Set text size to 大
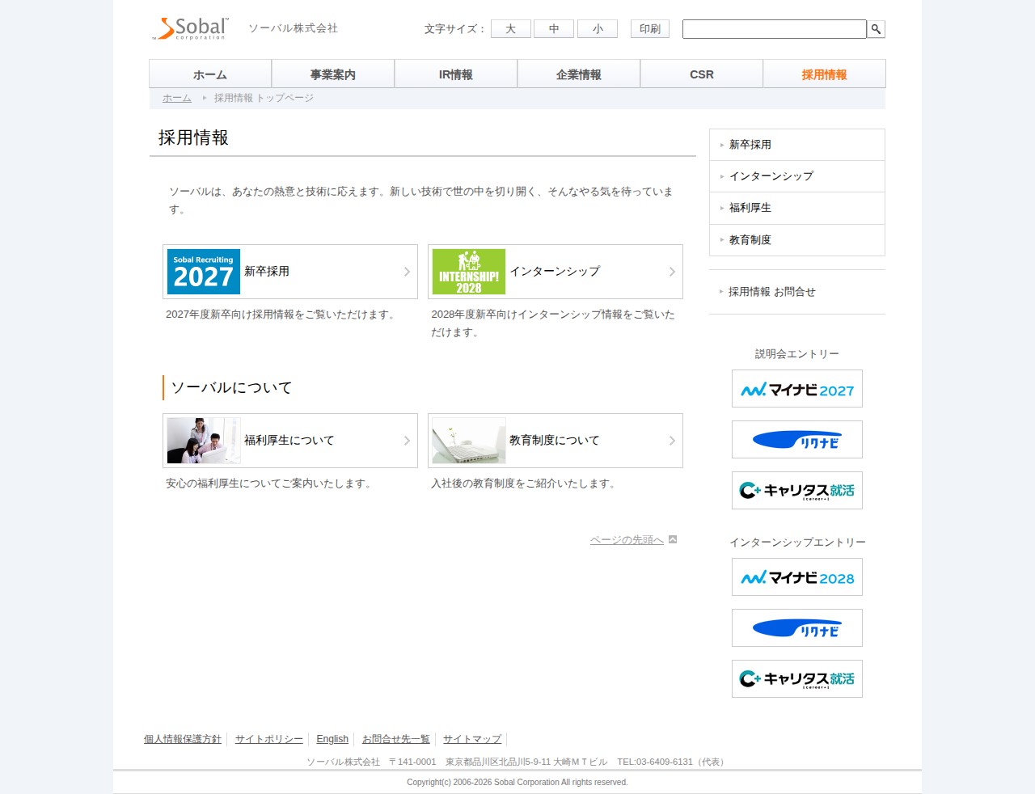 click(511, 29)
